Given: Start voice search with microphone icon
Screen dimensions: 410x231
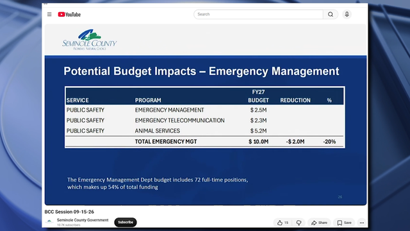Looking at the screenshot, I should [347, 14].
